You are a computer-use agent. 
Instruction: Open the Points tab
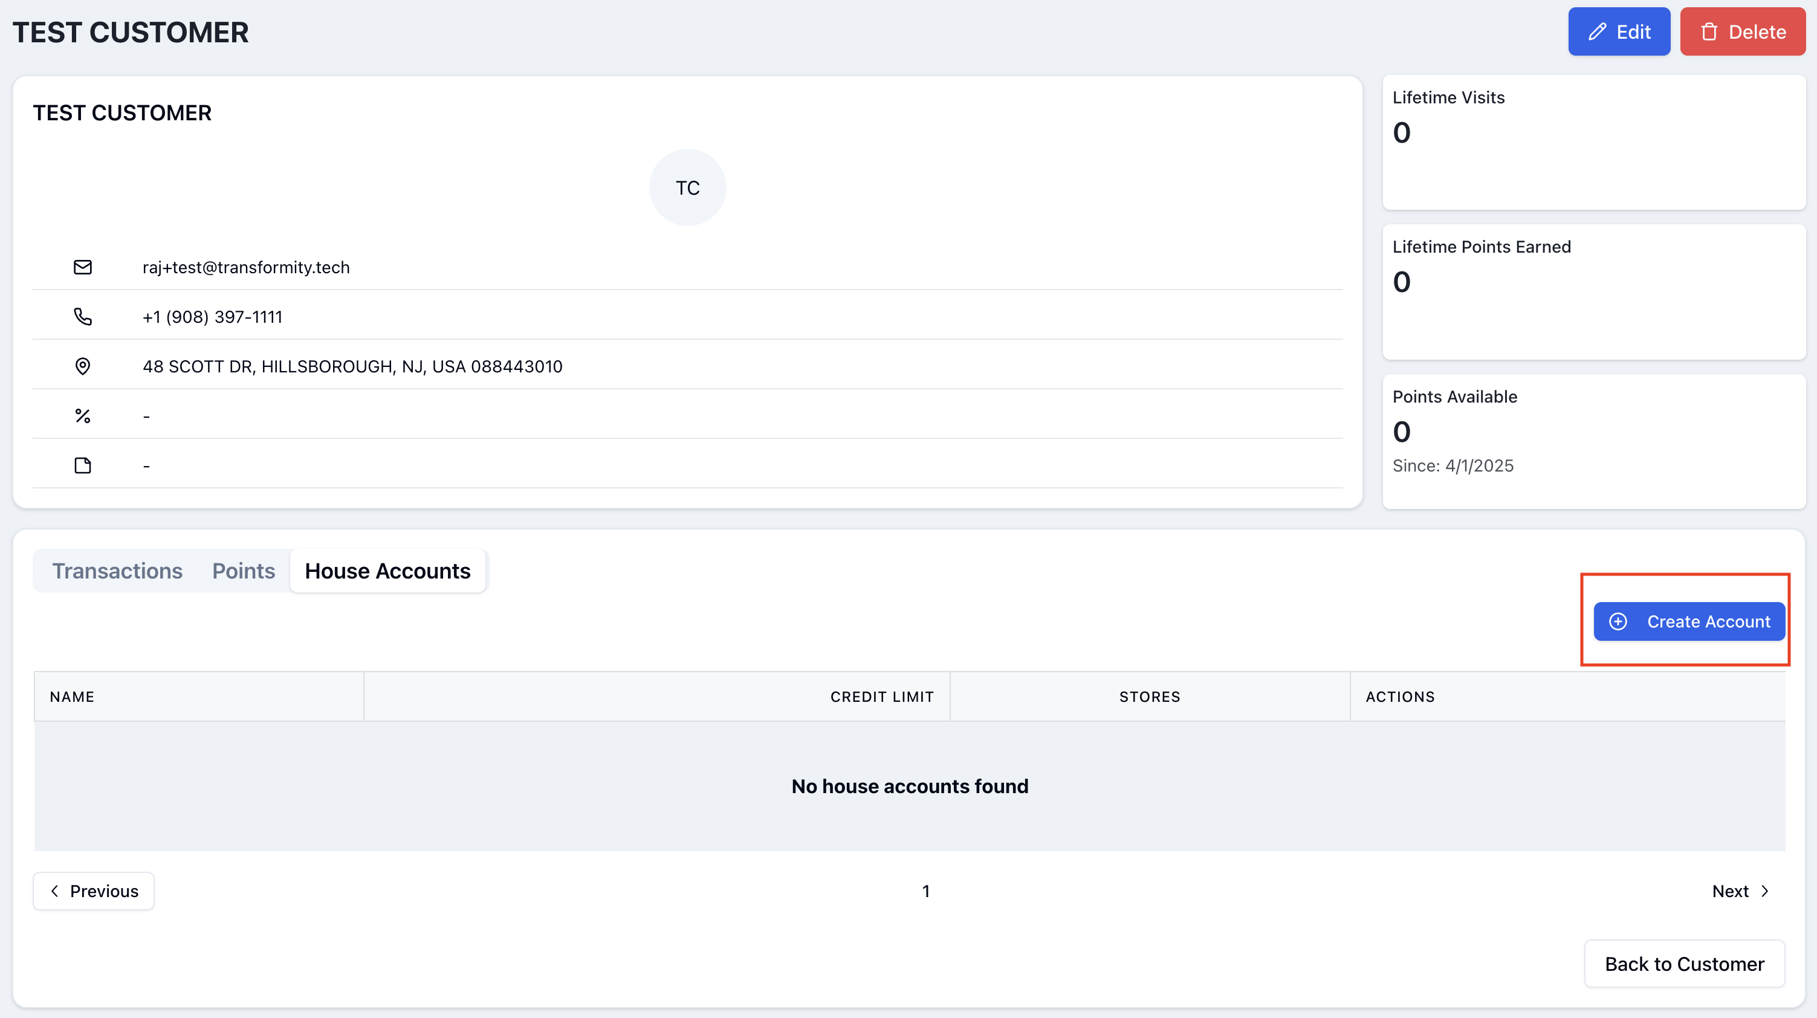point(244,571)
